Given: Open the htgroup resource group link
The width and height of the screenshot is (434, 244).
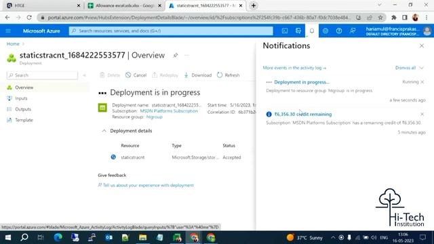Looking at the screenshot, I should click(154, 117).
